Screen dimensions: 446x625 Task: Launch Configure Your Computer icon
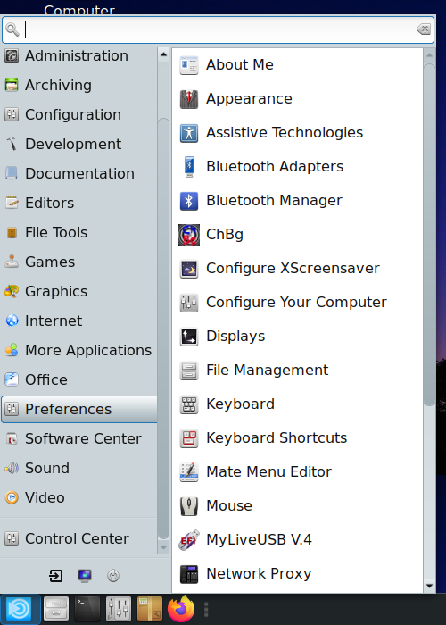click(189, 302)
